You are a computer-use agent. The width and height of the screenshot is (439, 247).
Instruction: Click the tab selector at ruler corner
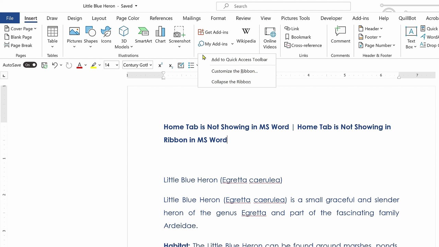click(4, 75)
